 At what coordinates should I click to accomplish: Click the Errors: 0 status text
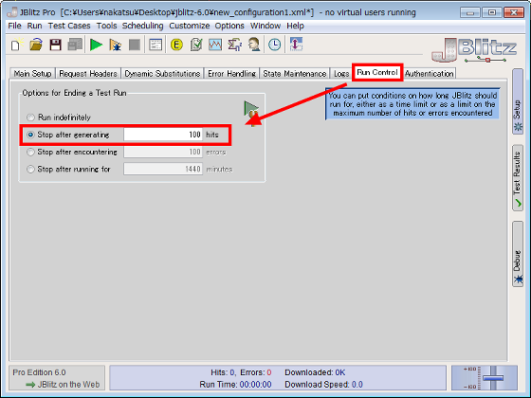coord(256,372)
